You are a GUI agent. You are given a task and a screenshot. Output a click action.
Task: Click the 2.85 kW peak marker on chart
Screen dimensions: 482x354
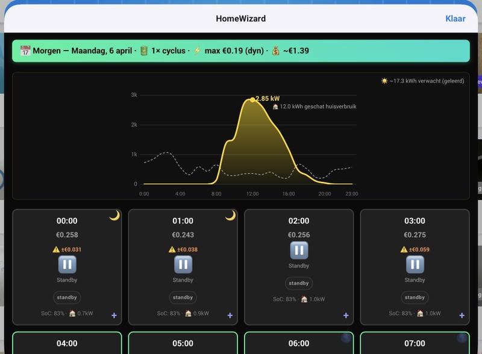pos(252,99)
